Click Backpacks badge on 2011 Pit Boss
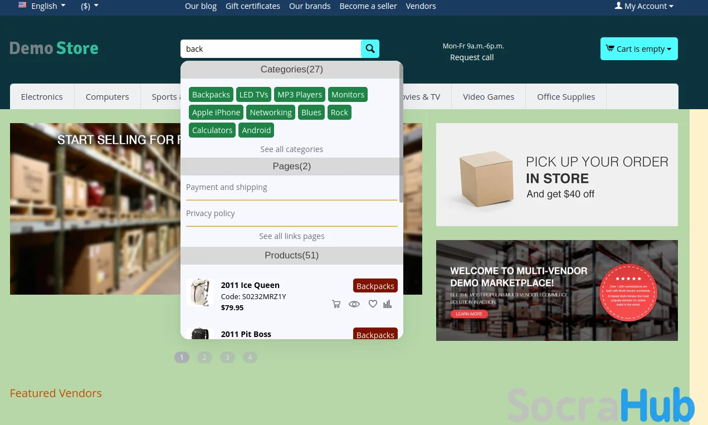 (375, 334)
